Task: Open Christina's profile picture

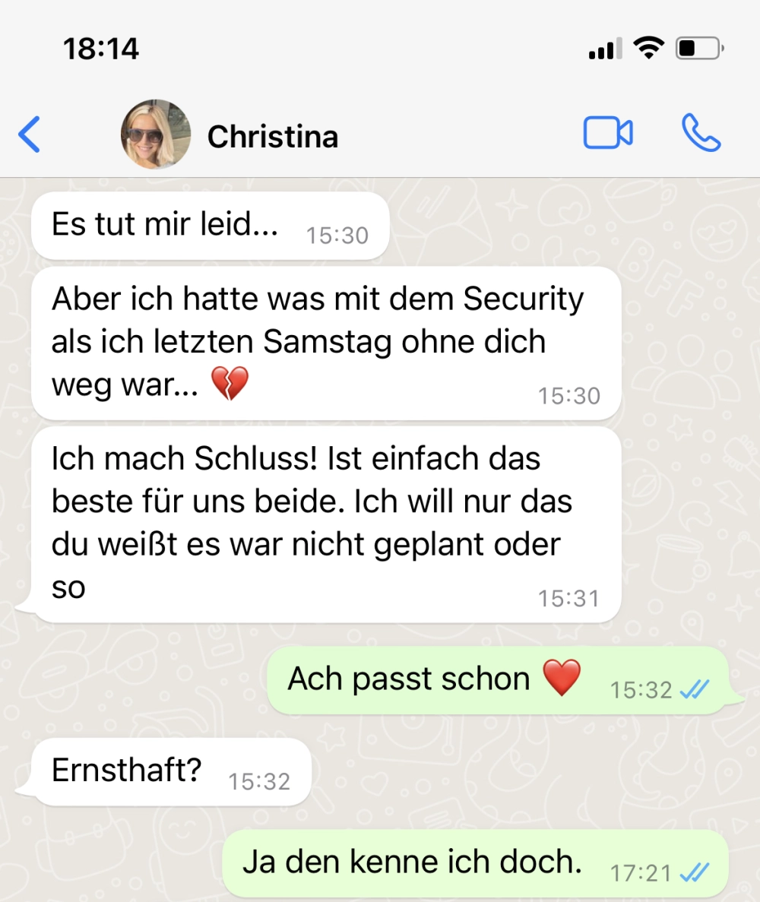Action: pyautogui.click(x=155, y=134)
